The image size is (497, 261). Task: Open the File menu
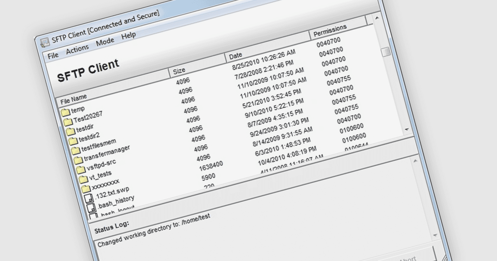pyautogui.click(x=53, y=55)
